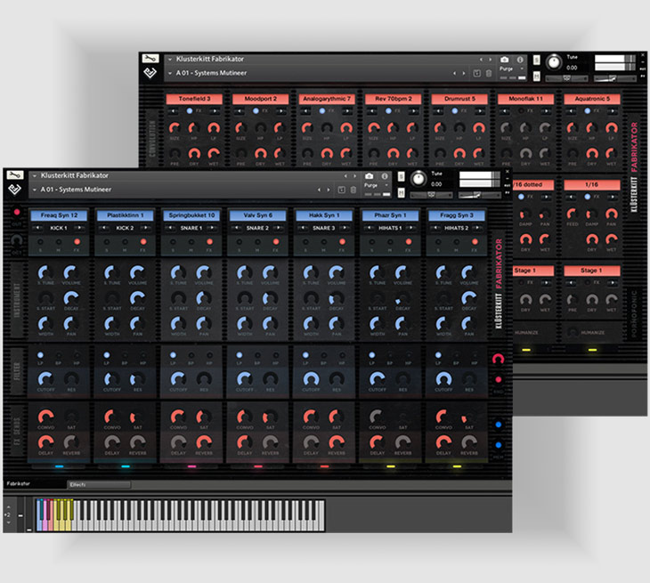Image resolution: width=650 pixels, height=583 pixels.
Task: Click the save preset icon in front window
Action: pos(342,190)
